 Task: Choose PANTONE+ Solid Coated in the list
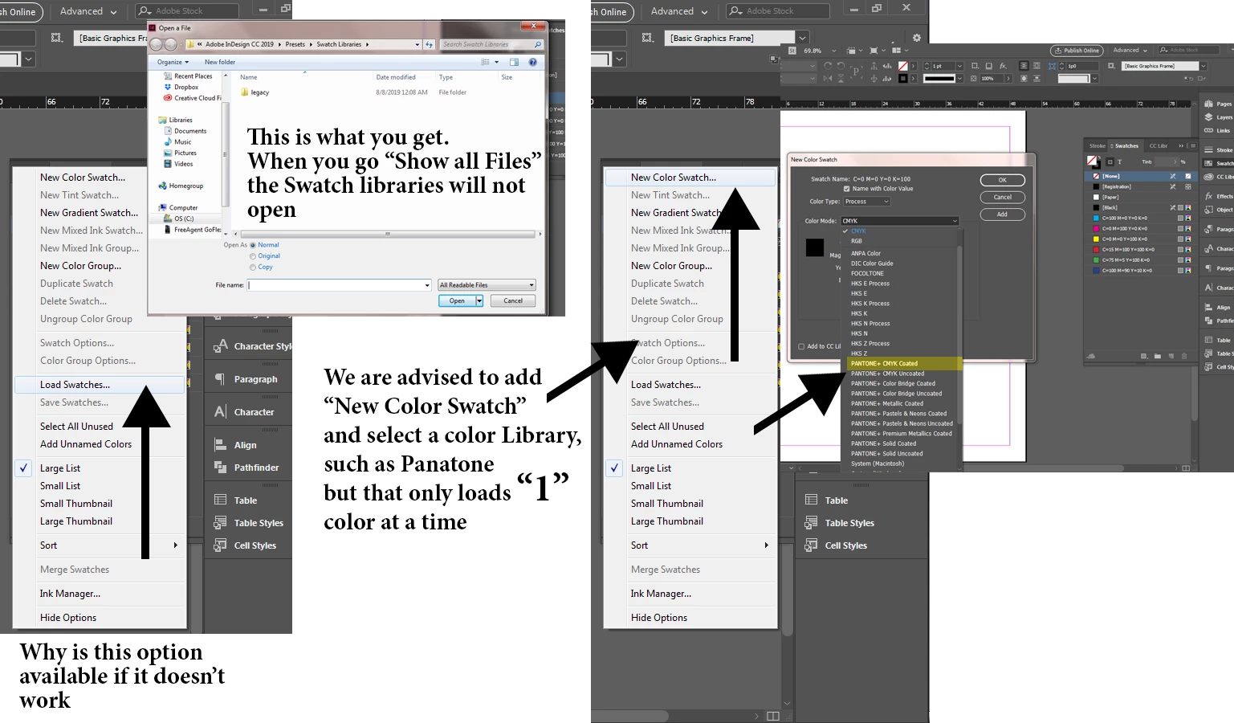(883, 443)
